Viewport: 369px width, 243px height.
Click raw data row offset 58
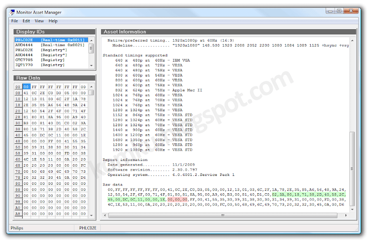coord(18,153)
